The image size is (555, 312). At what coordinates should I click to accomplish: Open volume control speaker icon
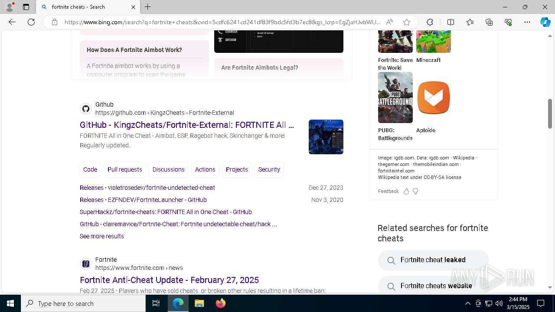click(499, 303)
